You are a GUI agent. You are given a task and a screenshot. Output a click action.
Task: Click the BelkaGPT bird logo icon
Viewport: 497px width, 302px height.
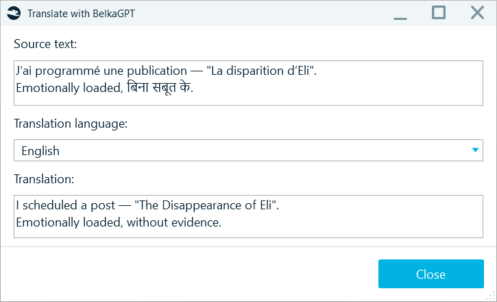[x=14, y=14]
